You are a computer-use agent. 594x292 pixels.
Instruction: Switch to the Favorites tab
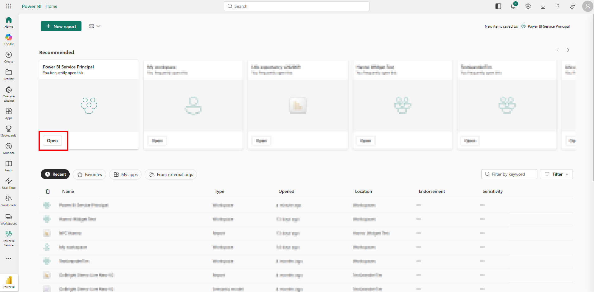tap(90, 174)
